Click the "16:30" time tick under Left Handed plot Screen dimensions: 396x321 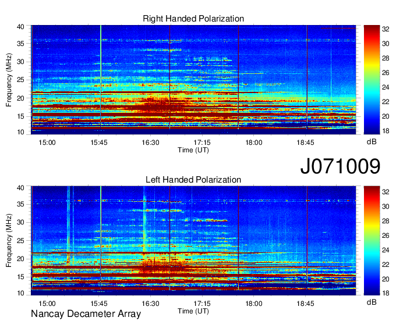[x=150, y=304]
